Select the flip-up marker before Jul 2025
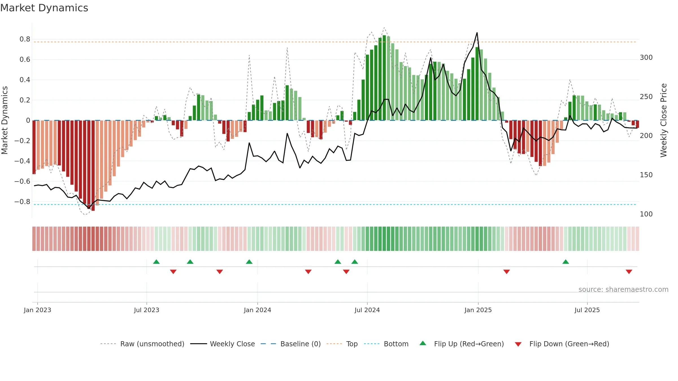Image resolution: width=678 pixels, height=381 pixels. pyautogui.click(x=566, y=262)
